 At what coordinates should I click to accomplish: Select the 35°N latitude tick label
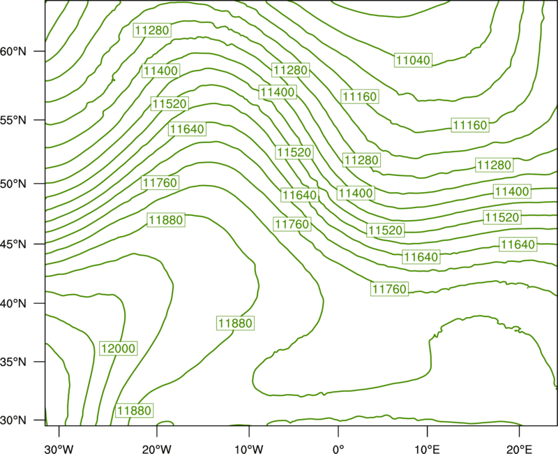[x=13, y=362]
